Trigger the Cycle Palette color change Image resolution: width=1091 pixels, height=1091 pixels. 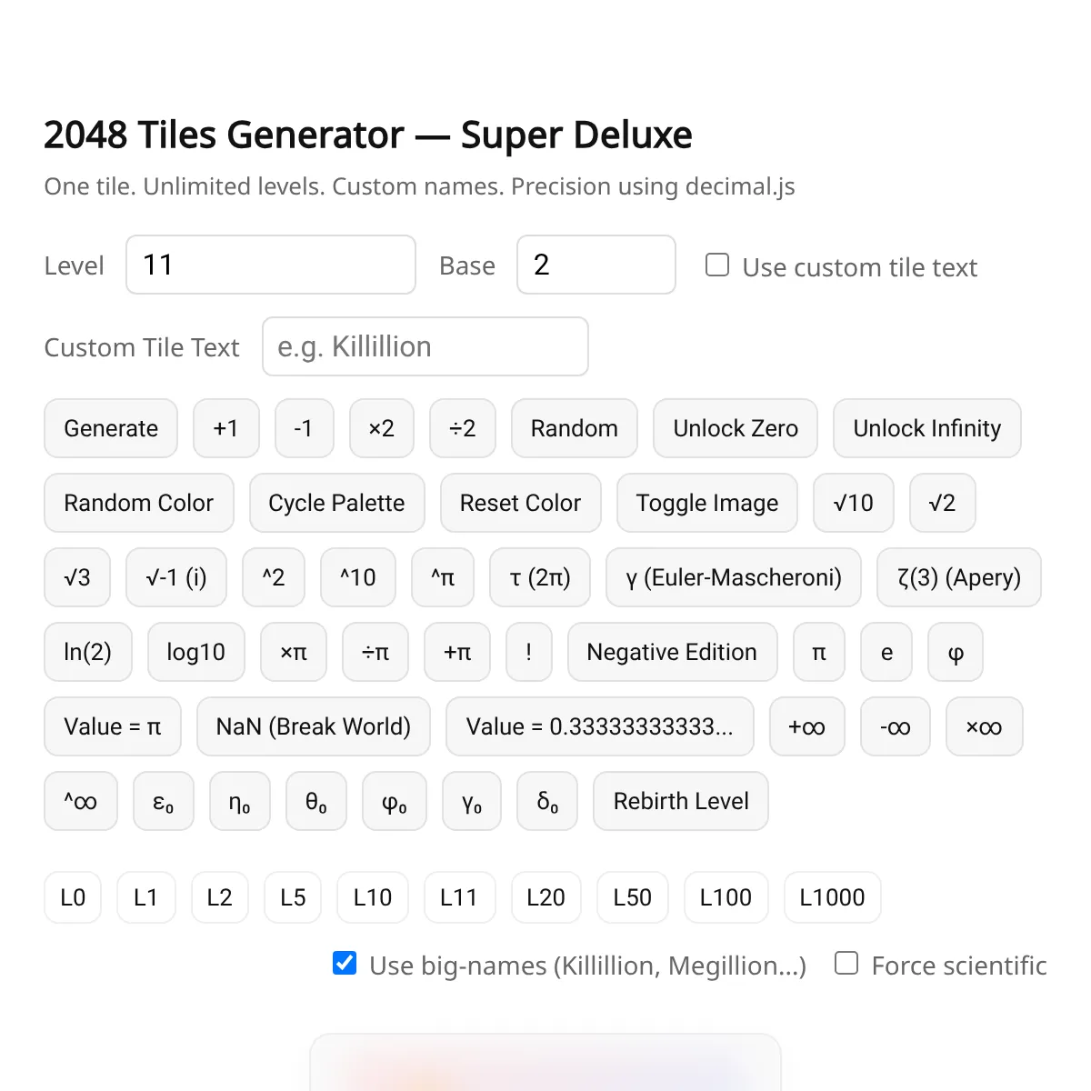pos(336,503)
